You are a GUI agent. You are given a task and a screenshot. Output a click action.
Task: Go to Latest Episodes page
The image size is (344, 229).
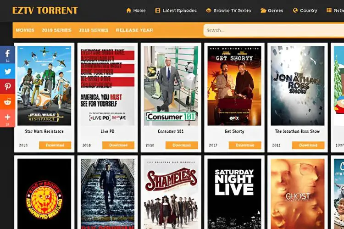click(x=179, y=11)
